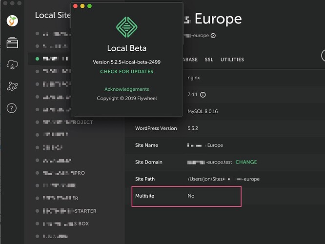Click CHECK FOR UPDATES in About dialog
The image size is (325, 244).
click(x=127, y=72)
